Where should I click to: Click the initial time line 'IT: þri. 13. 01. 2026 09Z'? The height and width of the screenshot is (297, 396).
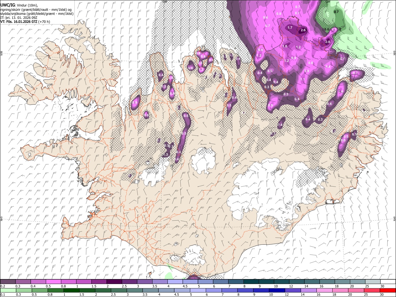coord(19,18)
